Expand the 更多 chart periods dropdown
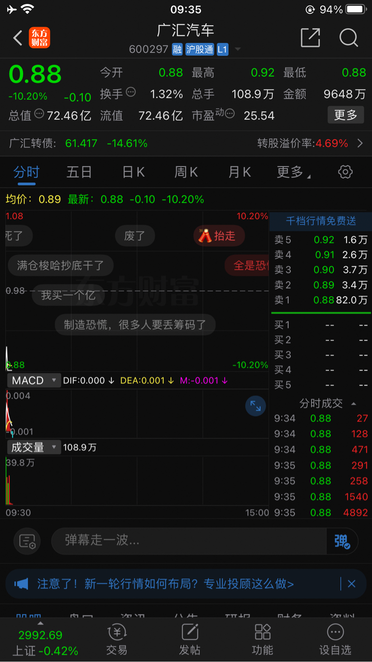372x662 pixels. click(294, 172)
